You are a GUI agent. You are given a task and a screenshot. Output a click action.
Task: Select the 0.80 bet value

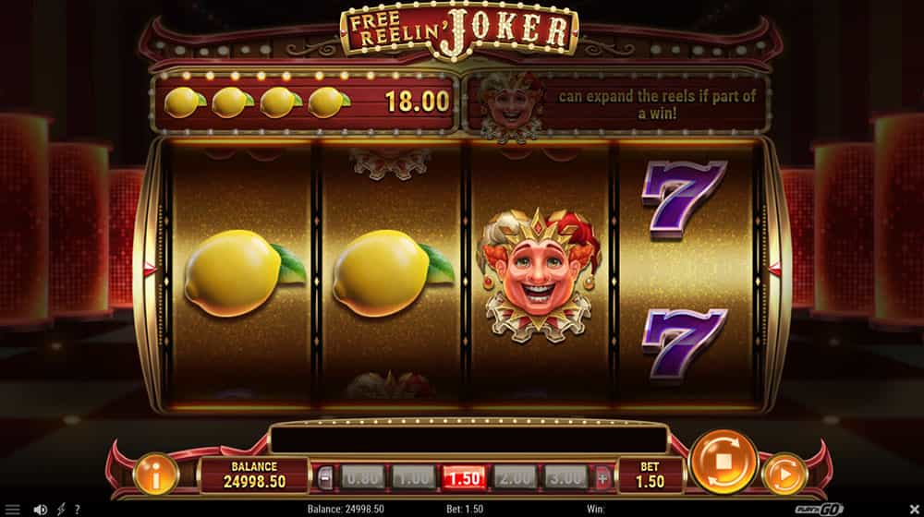pos(362,478)
